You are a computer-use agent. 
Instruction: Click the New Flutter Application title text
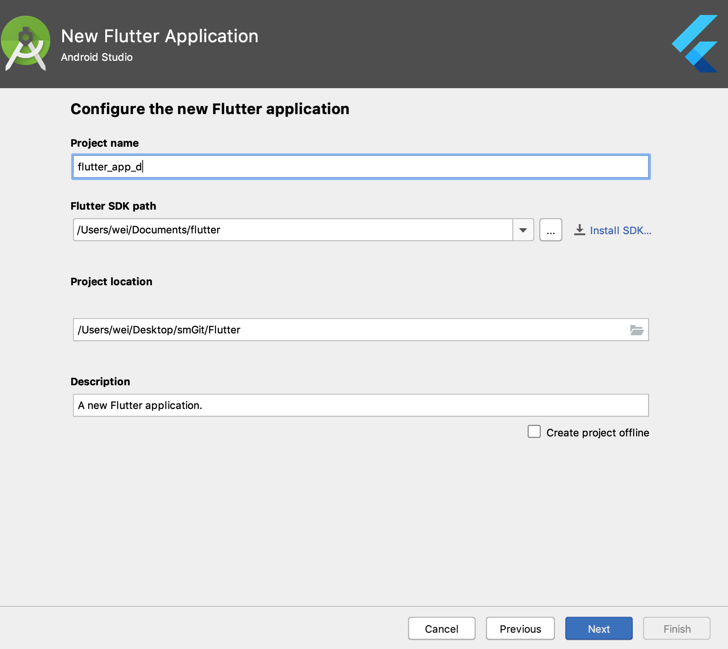coord(160,36)
